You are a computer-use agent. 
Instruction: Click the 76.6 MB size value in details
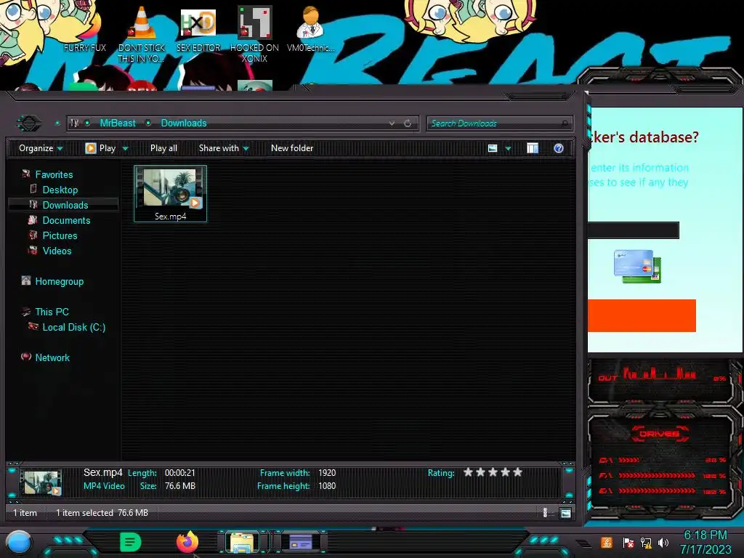[x=180, y=486]
